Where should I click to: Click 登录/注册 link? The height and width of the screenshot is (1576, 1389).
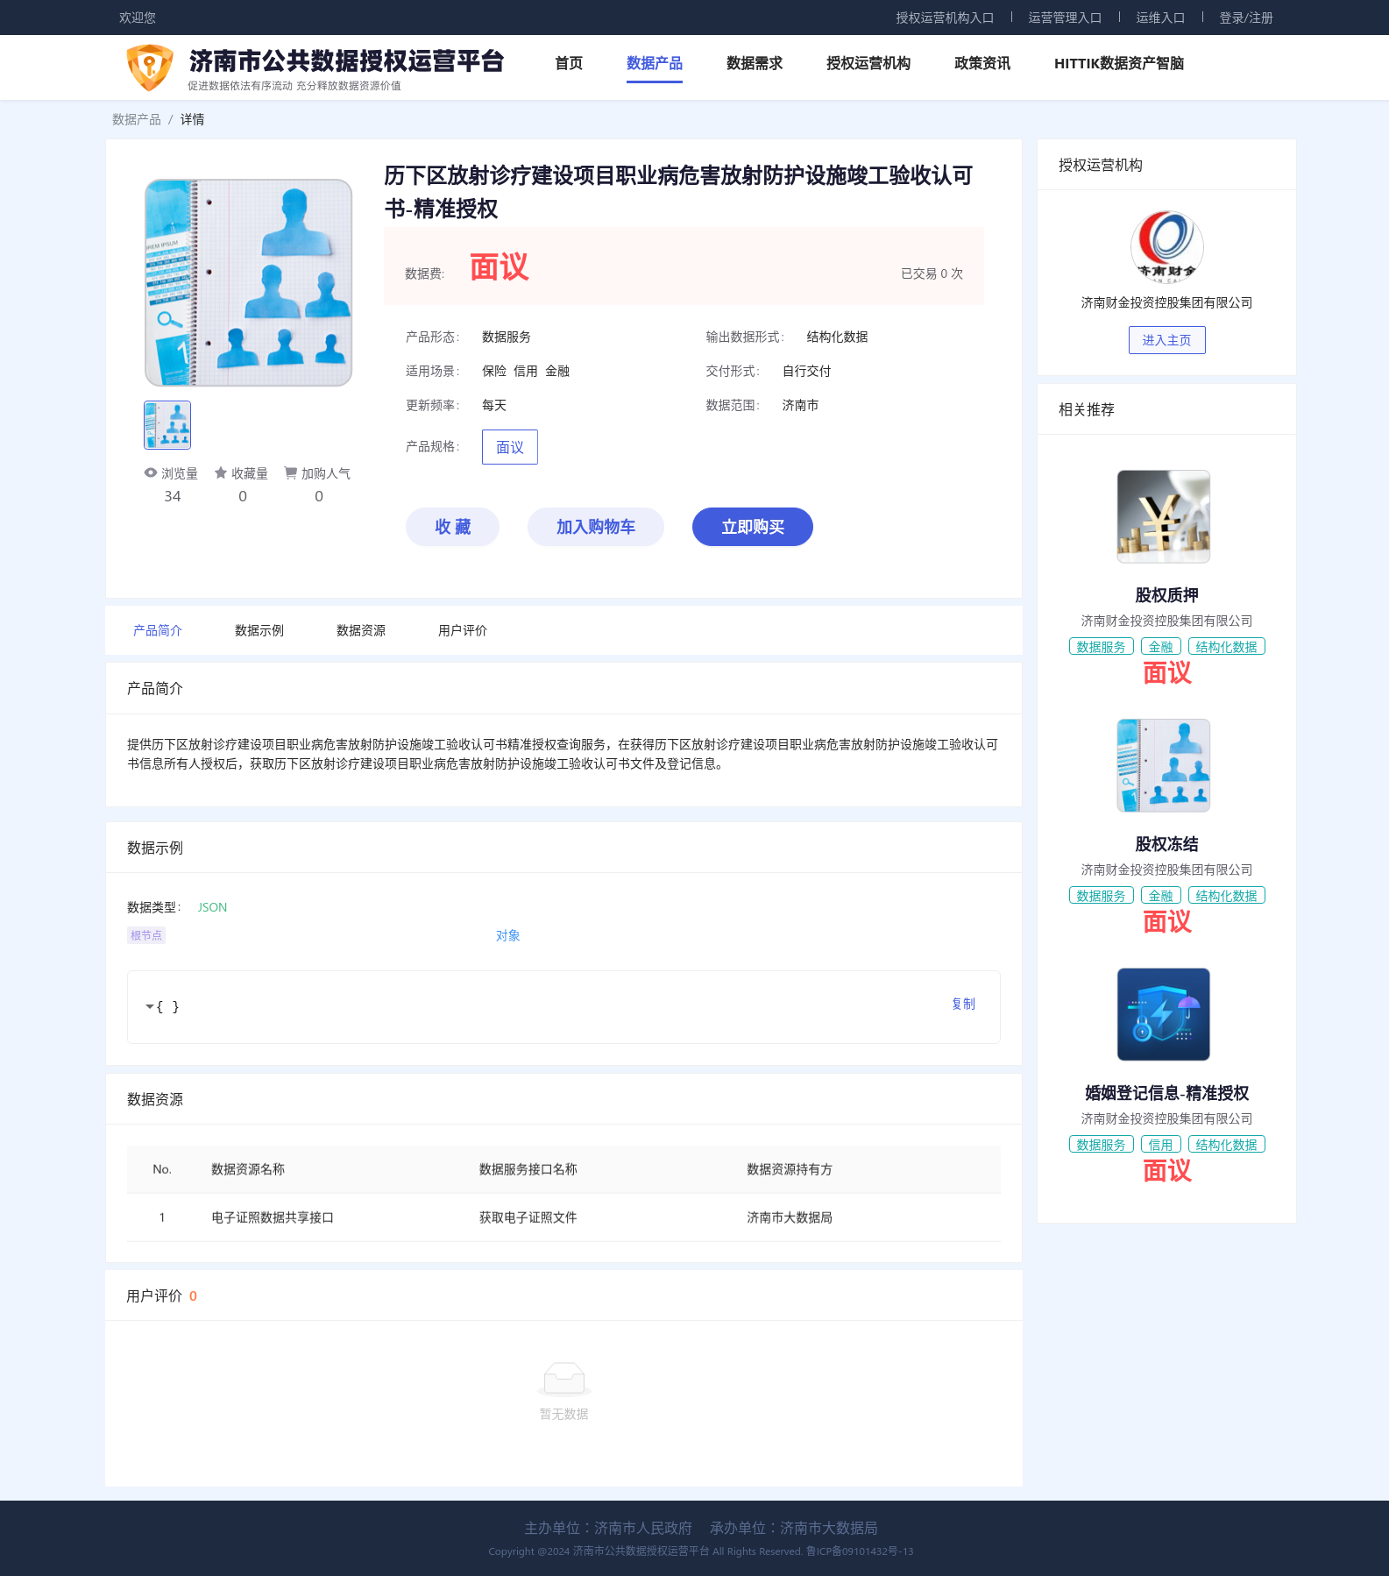click(x=1246, y=18)
